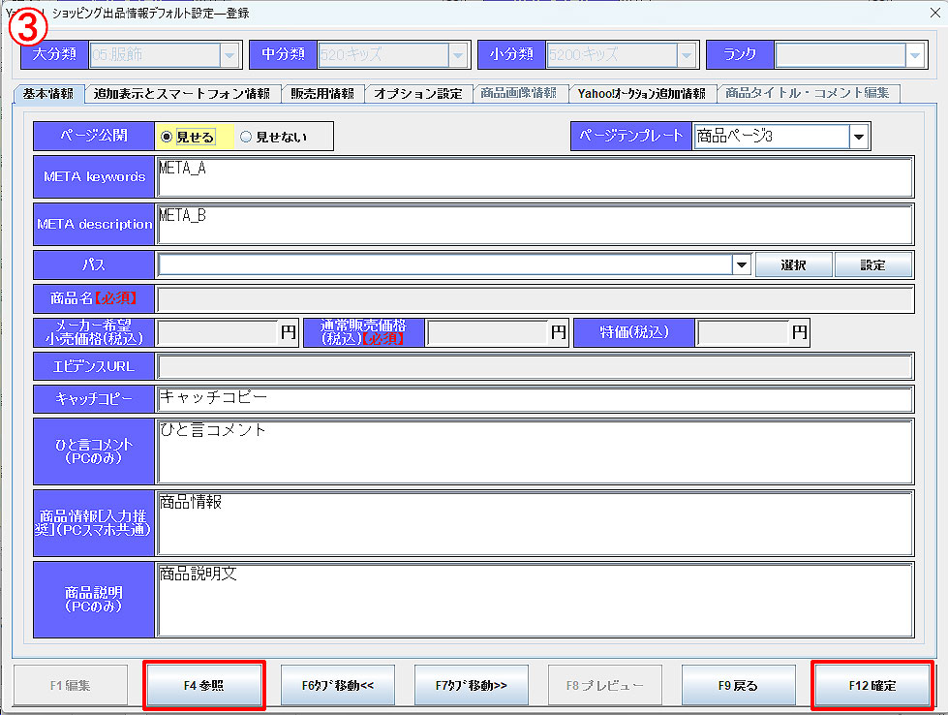Viewport: 948px width, 715px height.
Task: Close the window with the X button
Action: (934, 13)
